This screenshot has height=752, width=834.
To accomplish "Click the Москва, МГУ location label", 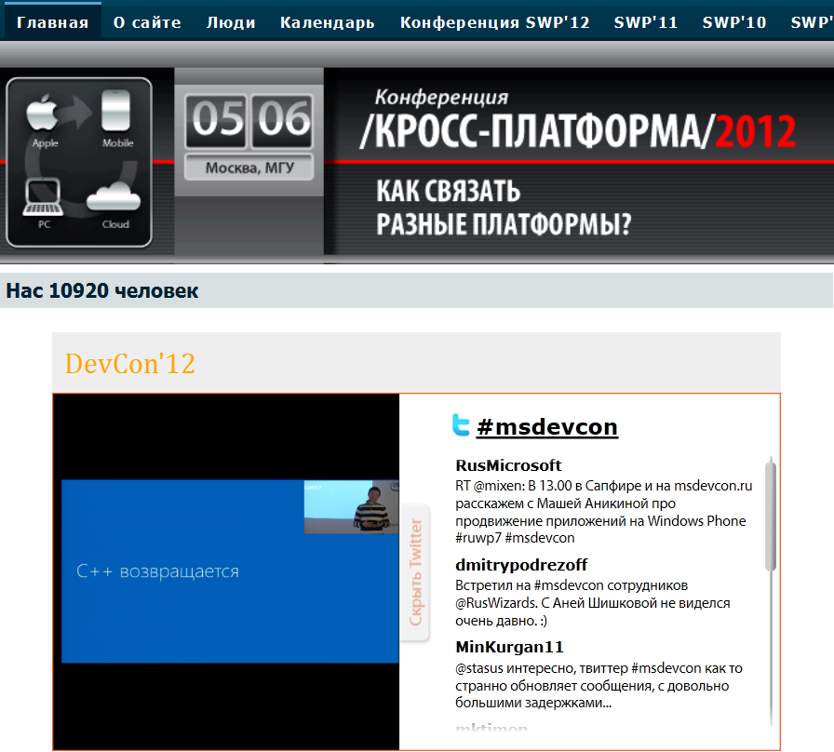I will (249, 168).
